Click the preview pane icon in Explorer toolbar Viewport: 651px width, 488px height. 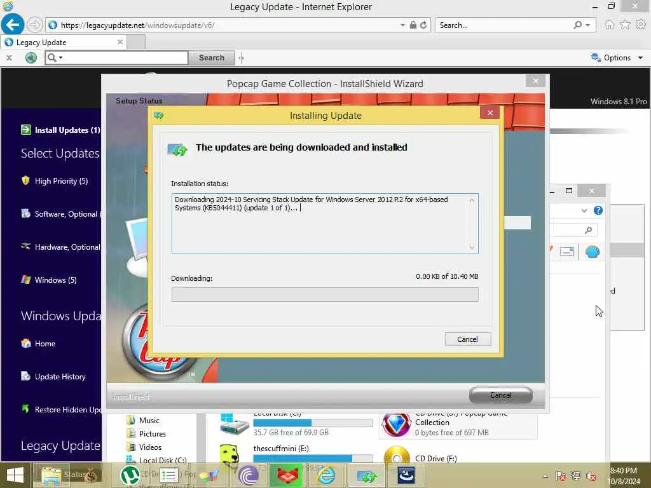click(566, 252)
